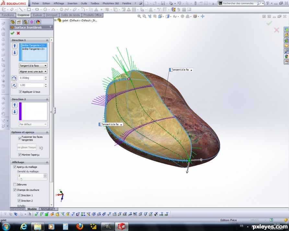Cancel with the viewport corner red X
Image resolution: width=289 pixels, height=231 pixels.
click(276, 30)
